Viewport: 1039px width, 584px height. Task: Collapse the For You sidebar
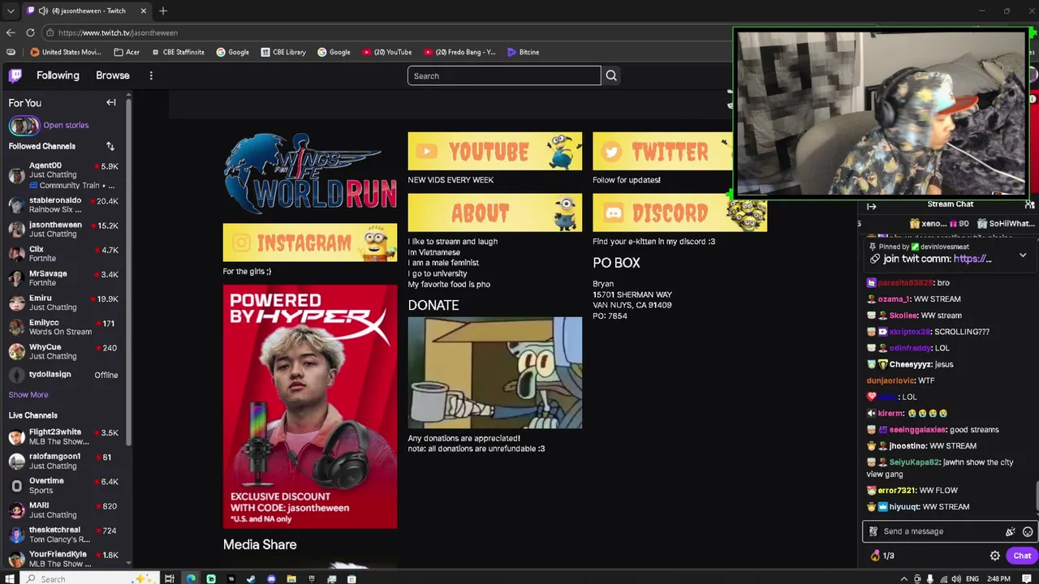pos(111,103)
